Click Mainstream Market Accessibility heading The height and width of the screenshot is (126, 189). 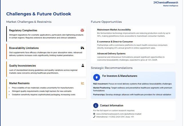point(114,30)
